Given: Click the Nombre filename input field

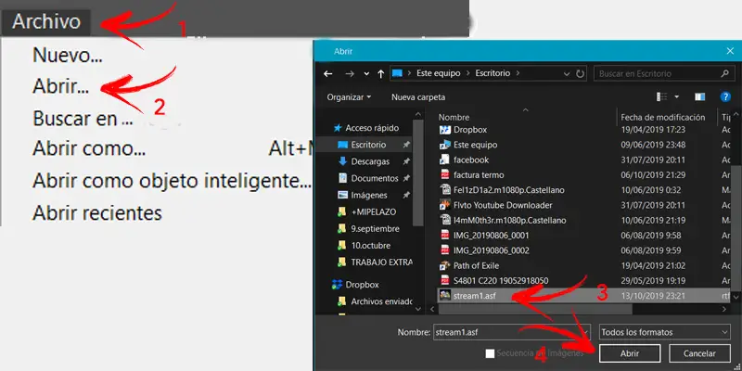Looking at the screenshot, I should [512, 332].
